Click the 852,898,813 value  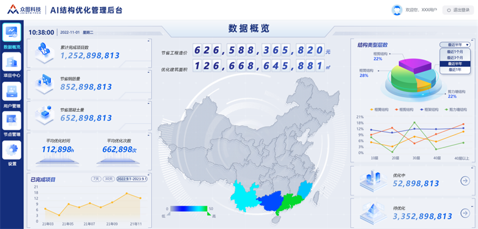(x=86, y=87)
